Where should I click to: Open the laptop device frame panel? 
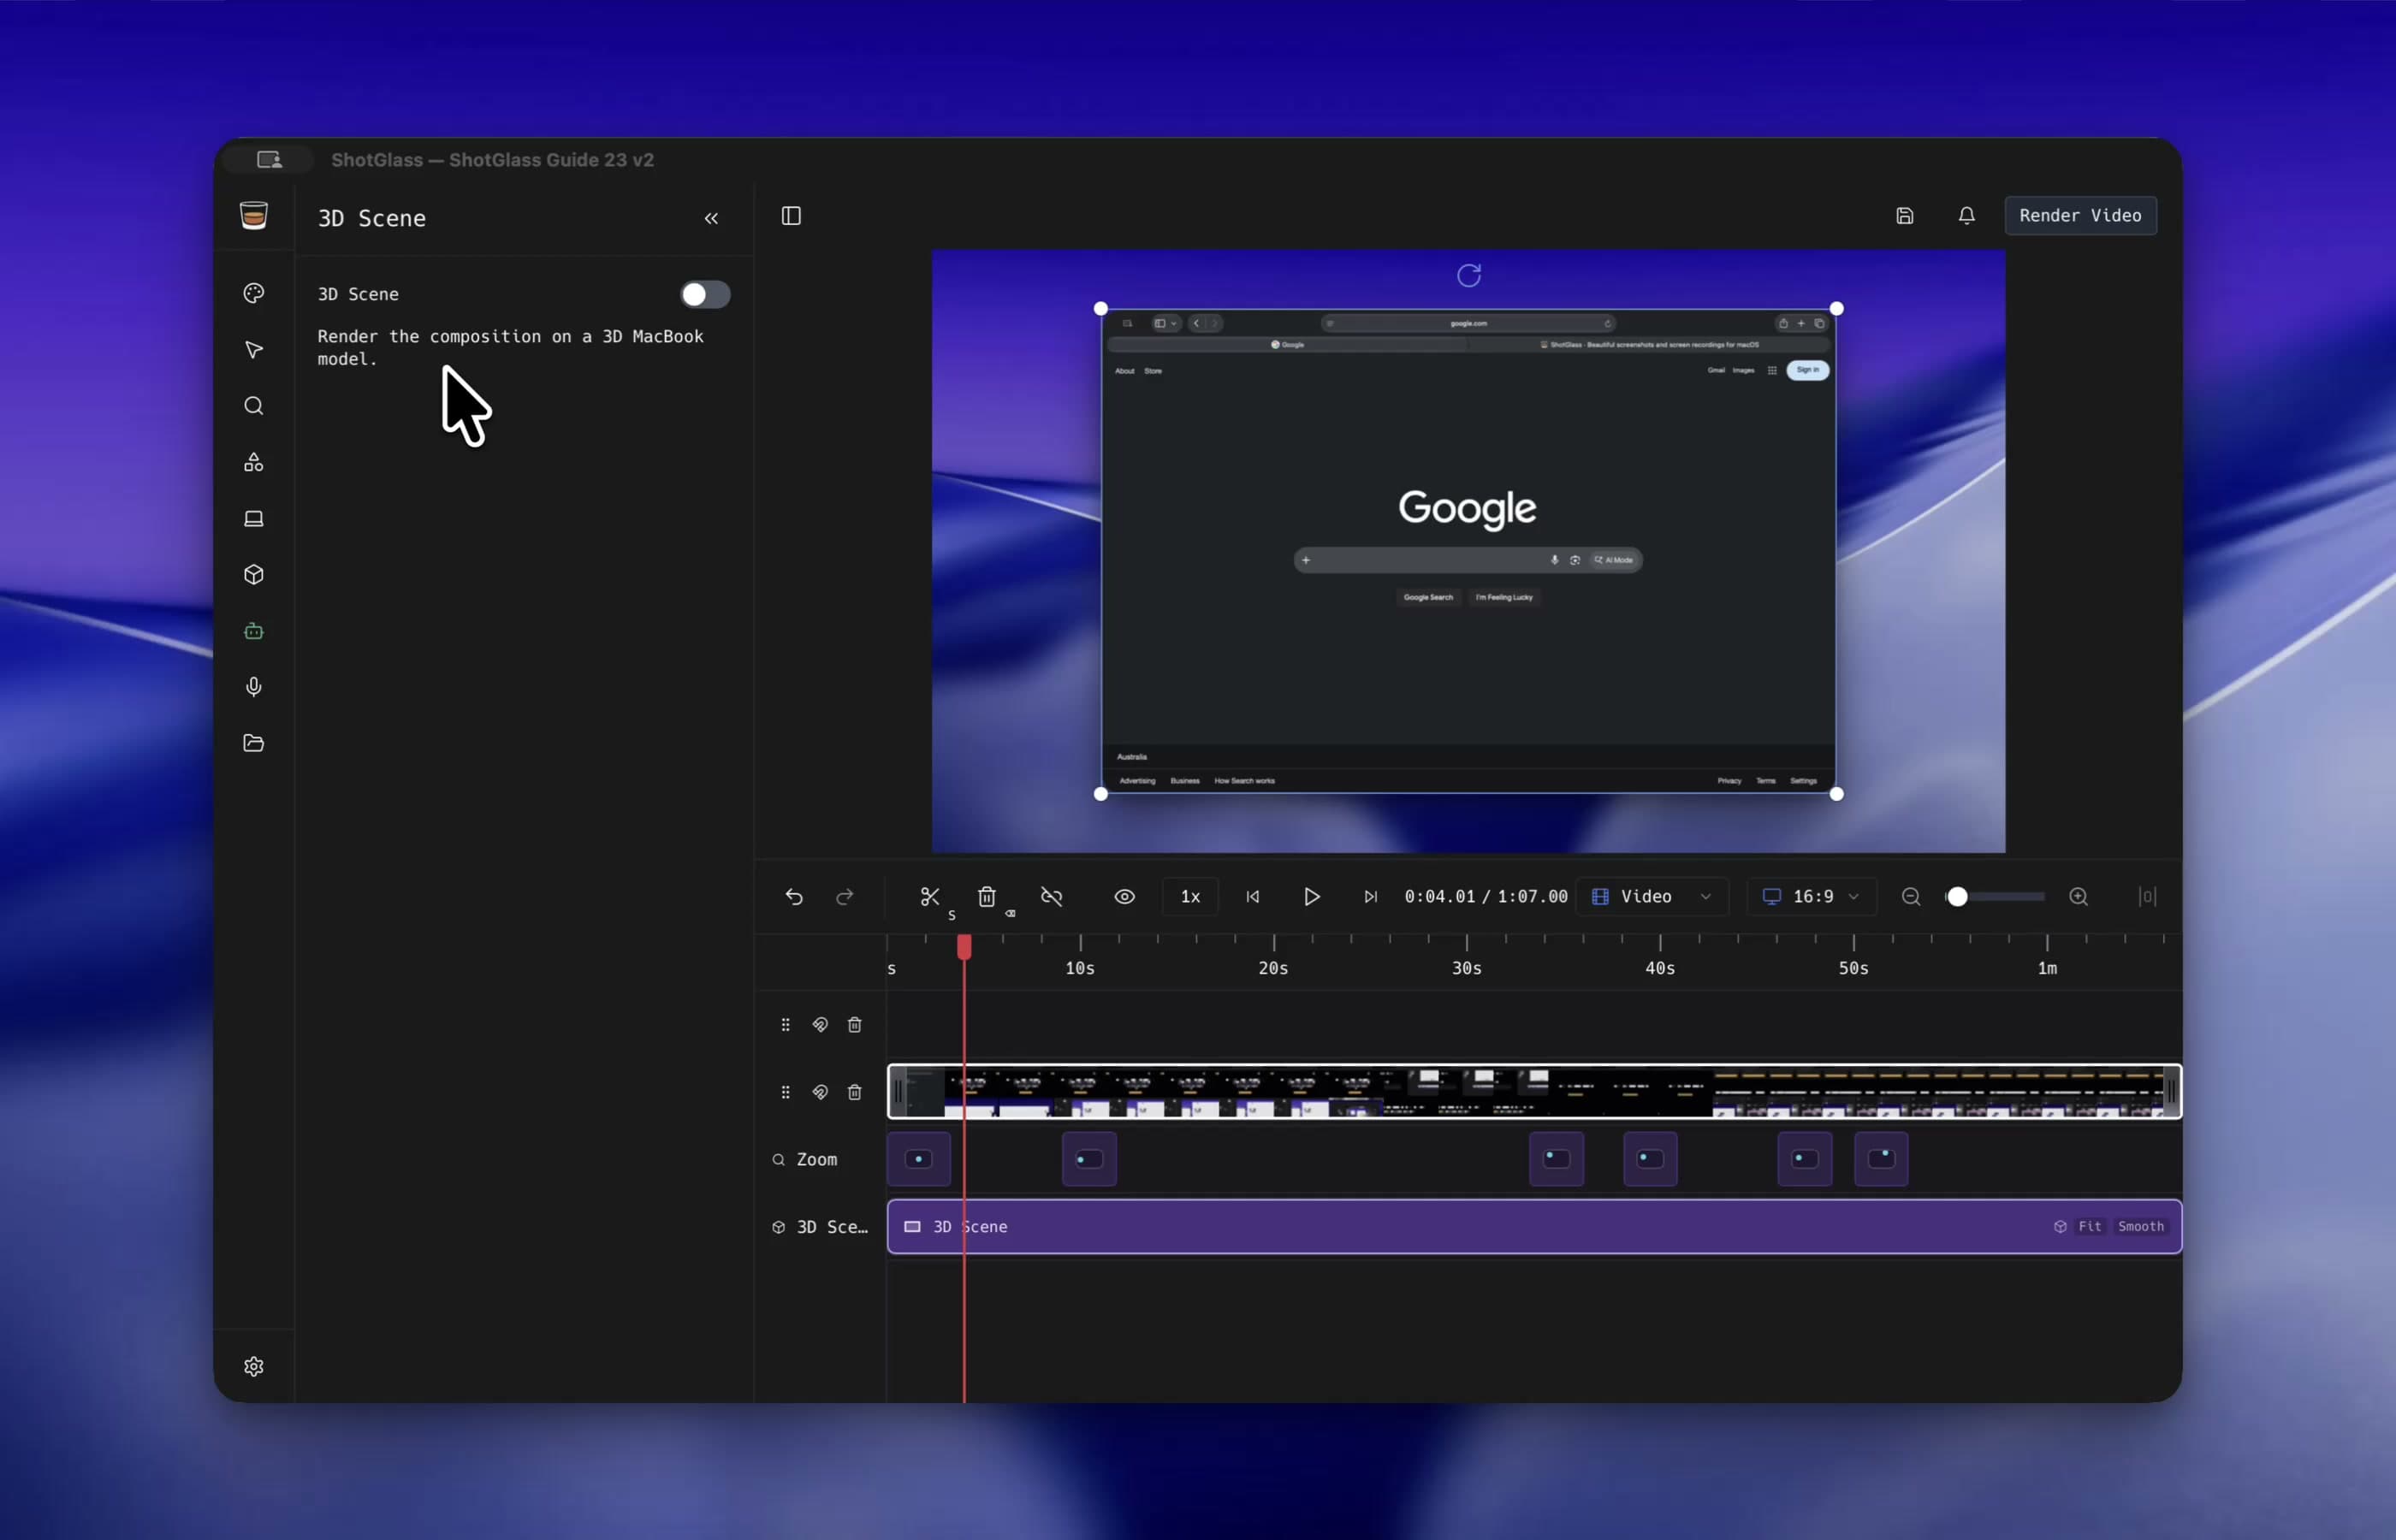coord(254,518)
